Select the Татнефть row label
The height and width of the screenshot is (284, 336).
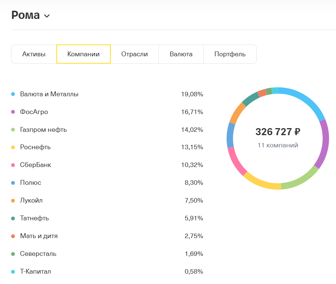34,218
